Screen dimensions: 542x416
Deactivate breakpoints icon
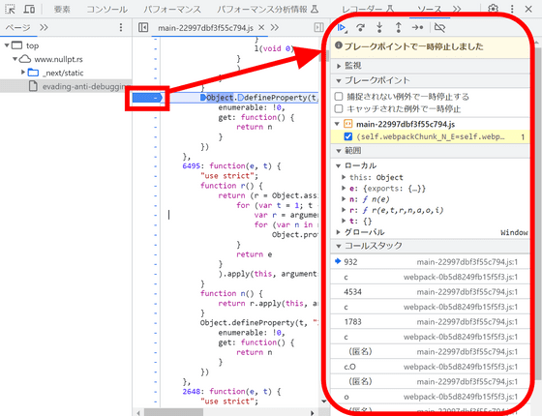[x=439, y=27]
